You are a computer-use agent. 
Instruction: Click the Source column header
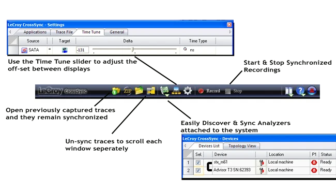(x=33, y=41)
